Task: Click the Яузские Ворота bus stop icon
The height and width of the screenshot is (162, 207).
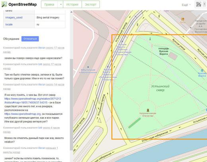Action: [202, 70]
